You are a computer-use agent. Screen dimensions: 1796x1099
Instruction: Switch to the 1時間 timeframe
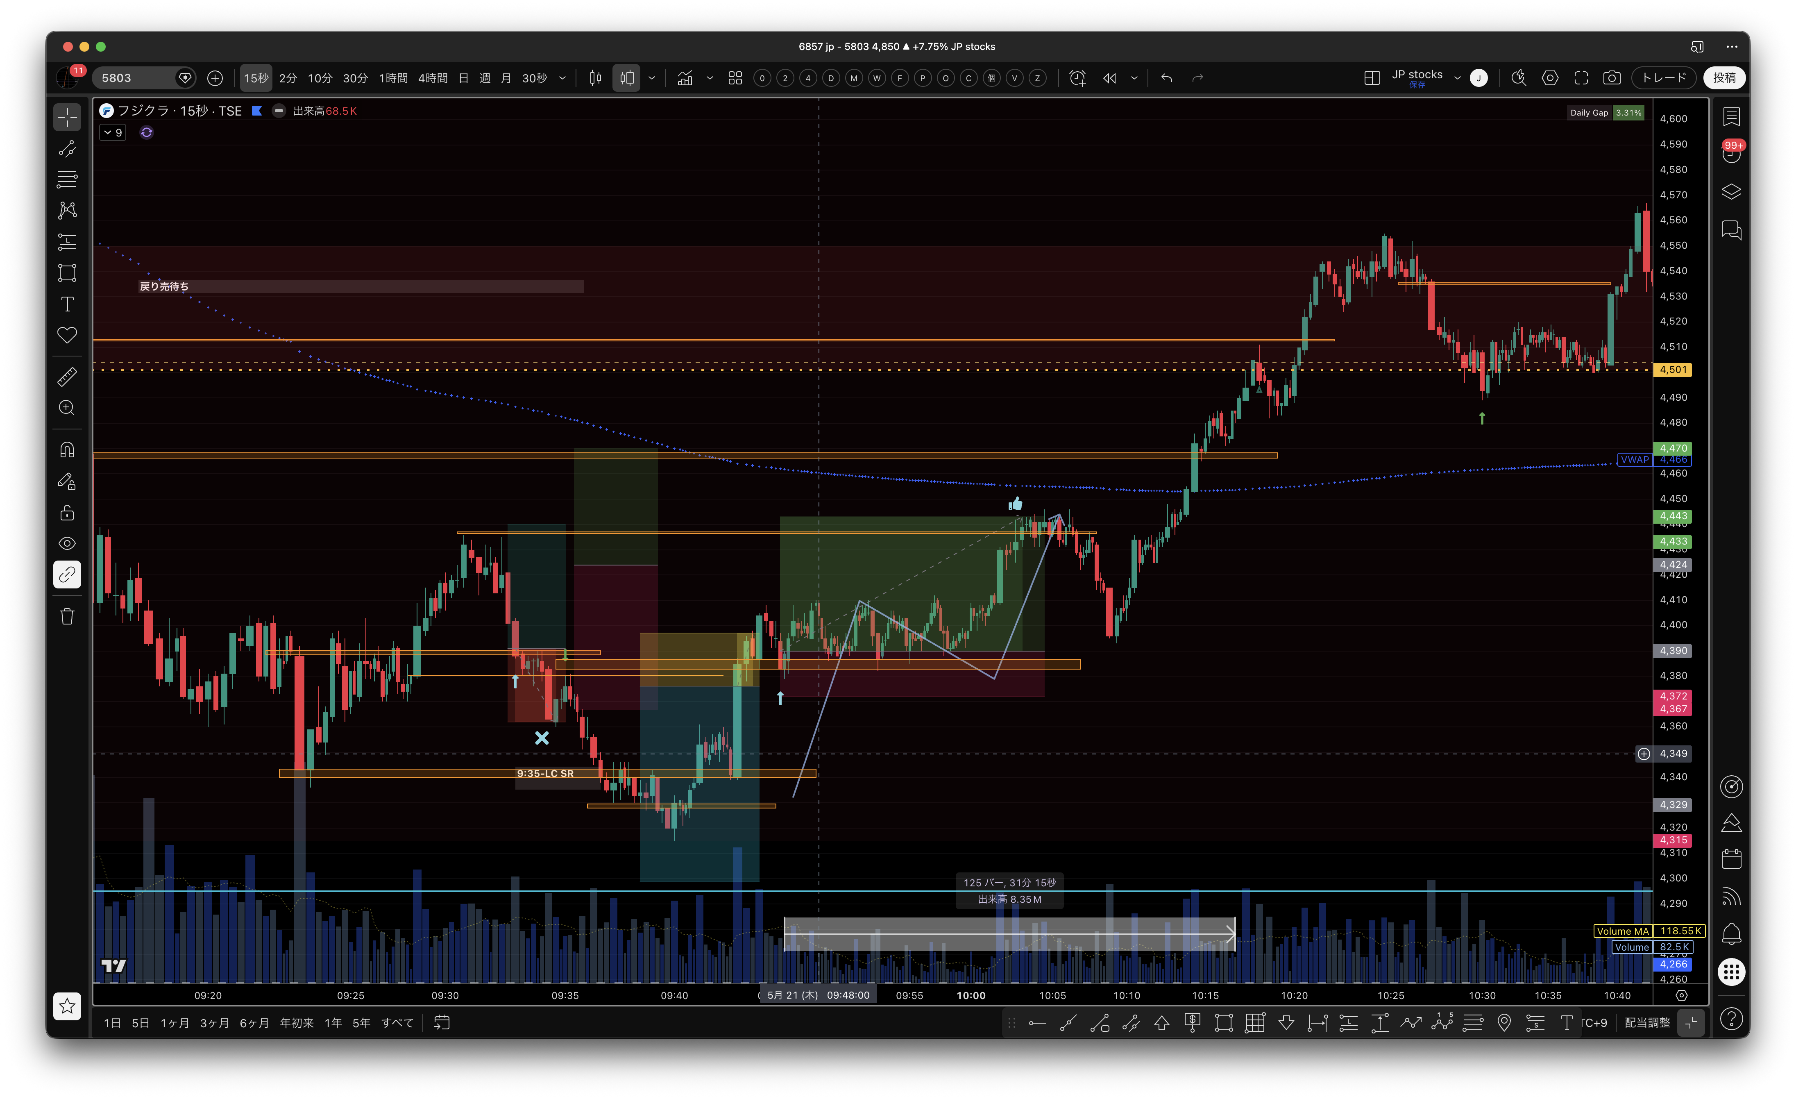pyautogui.click(x=393, y=78)
